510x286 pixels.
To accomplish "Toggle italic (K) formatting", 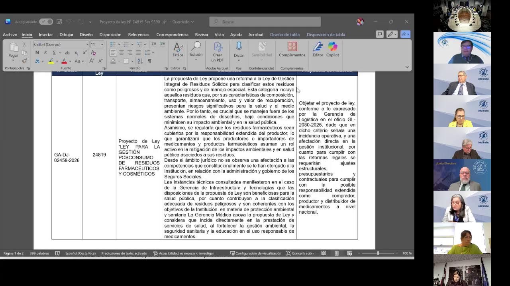I will (x=45, y=53).
